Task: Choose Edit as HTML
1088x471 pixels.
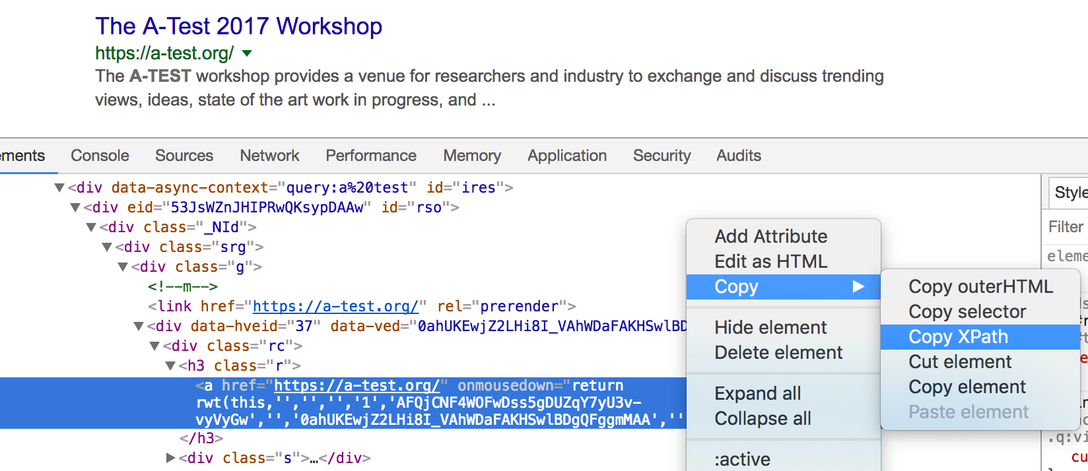Action: 770,261
